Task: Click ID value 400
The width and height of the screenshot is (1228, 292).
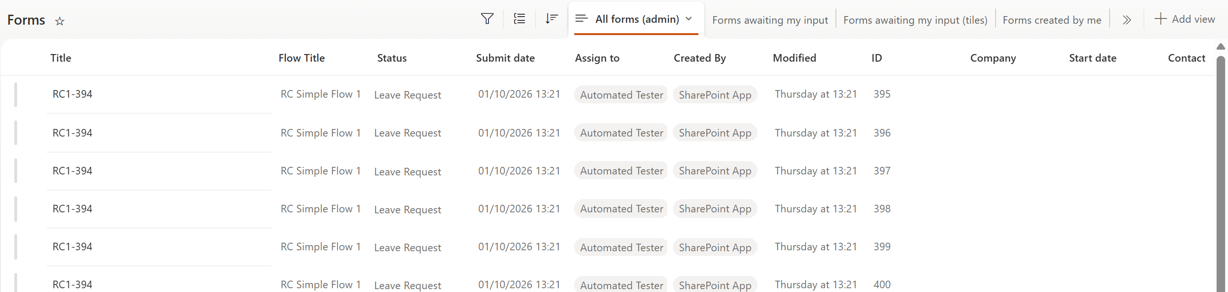Action: pos(882,284)
